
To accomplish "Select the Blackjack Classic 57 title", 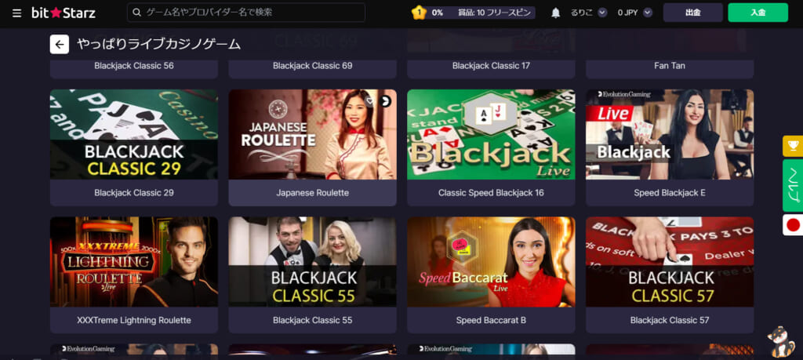I will tap(670, 320).
